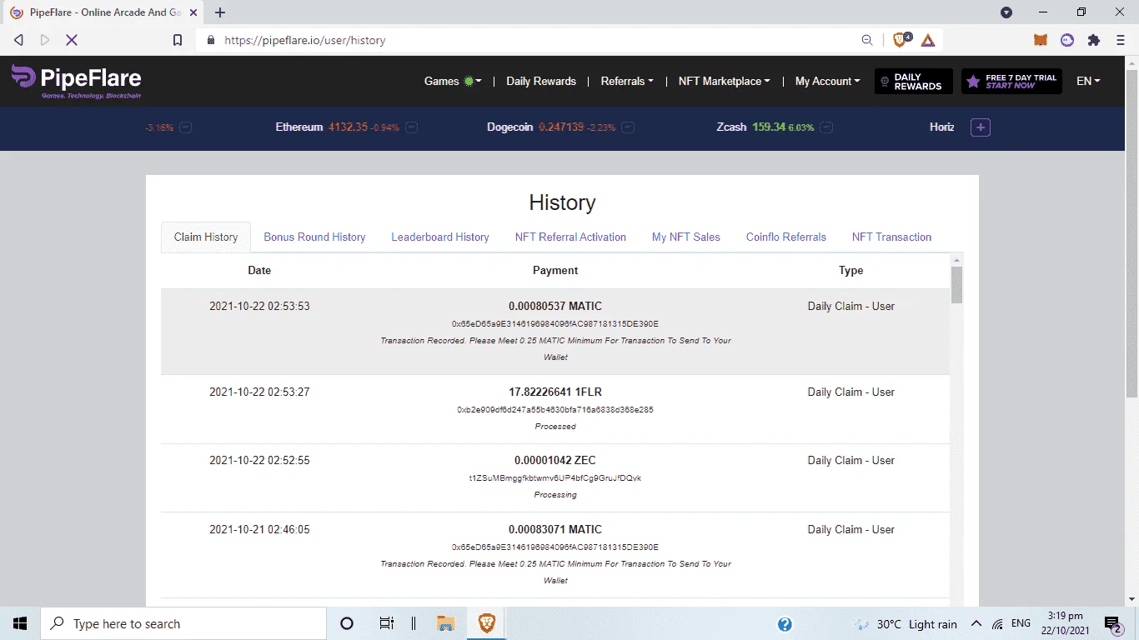Open Daily Rewards nav link
1139x640 pixels.
click(x=541, y=81)
